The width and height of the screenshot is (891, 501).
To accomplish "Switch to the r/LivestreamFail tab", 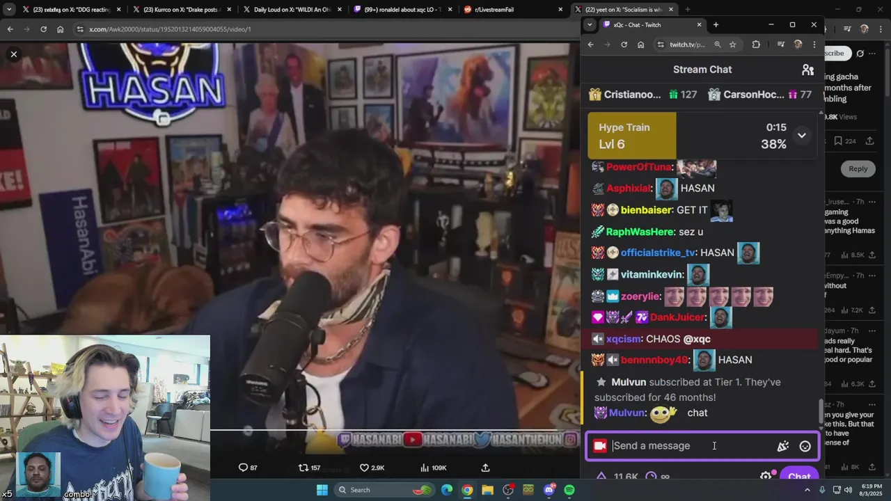I will coord(512,10).
